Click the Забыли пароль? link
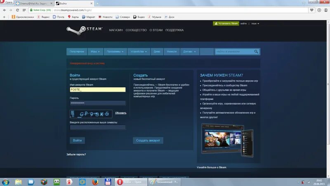330x186 pixels. (x=76, y=154)
